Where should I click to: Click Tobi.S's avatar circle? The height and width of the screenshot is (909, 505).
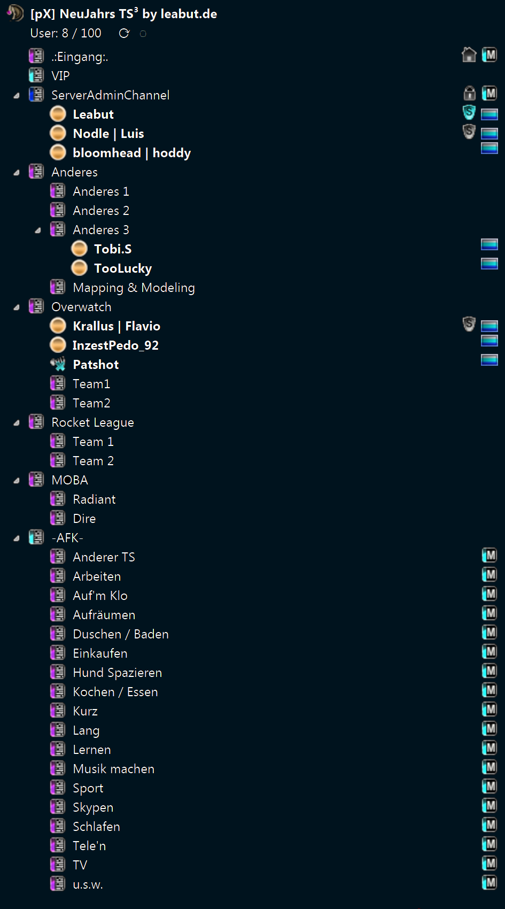[x=79, y=248]
